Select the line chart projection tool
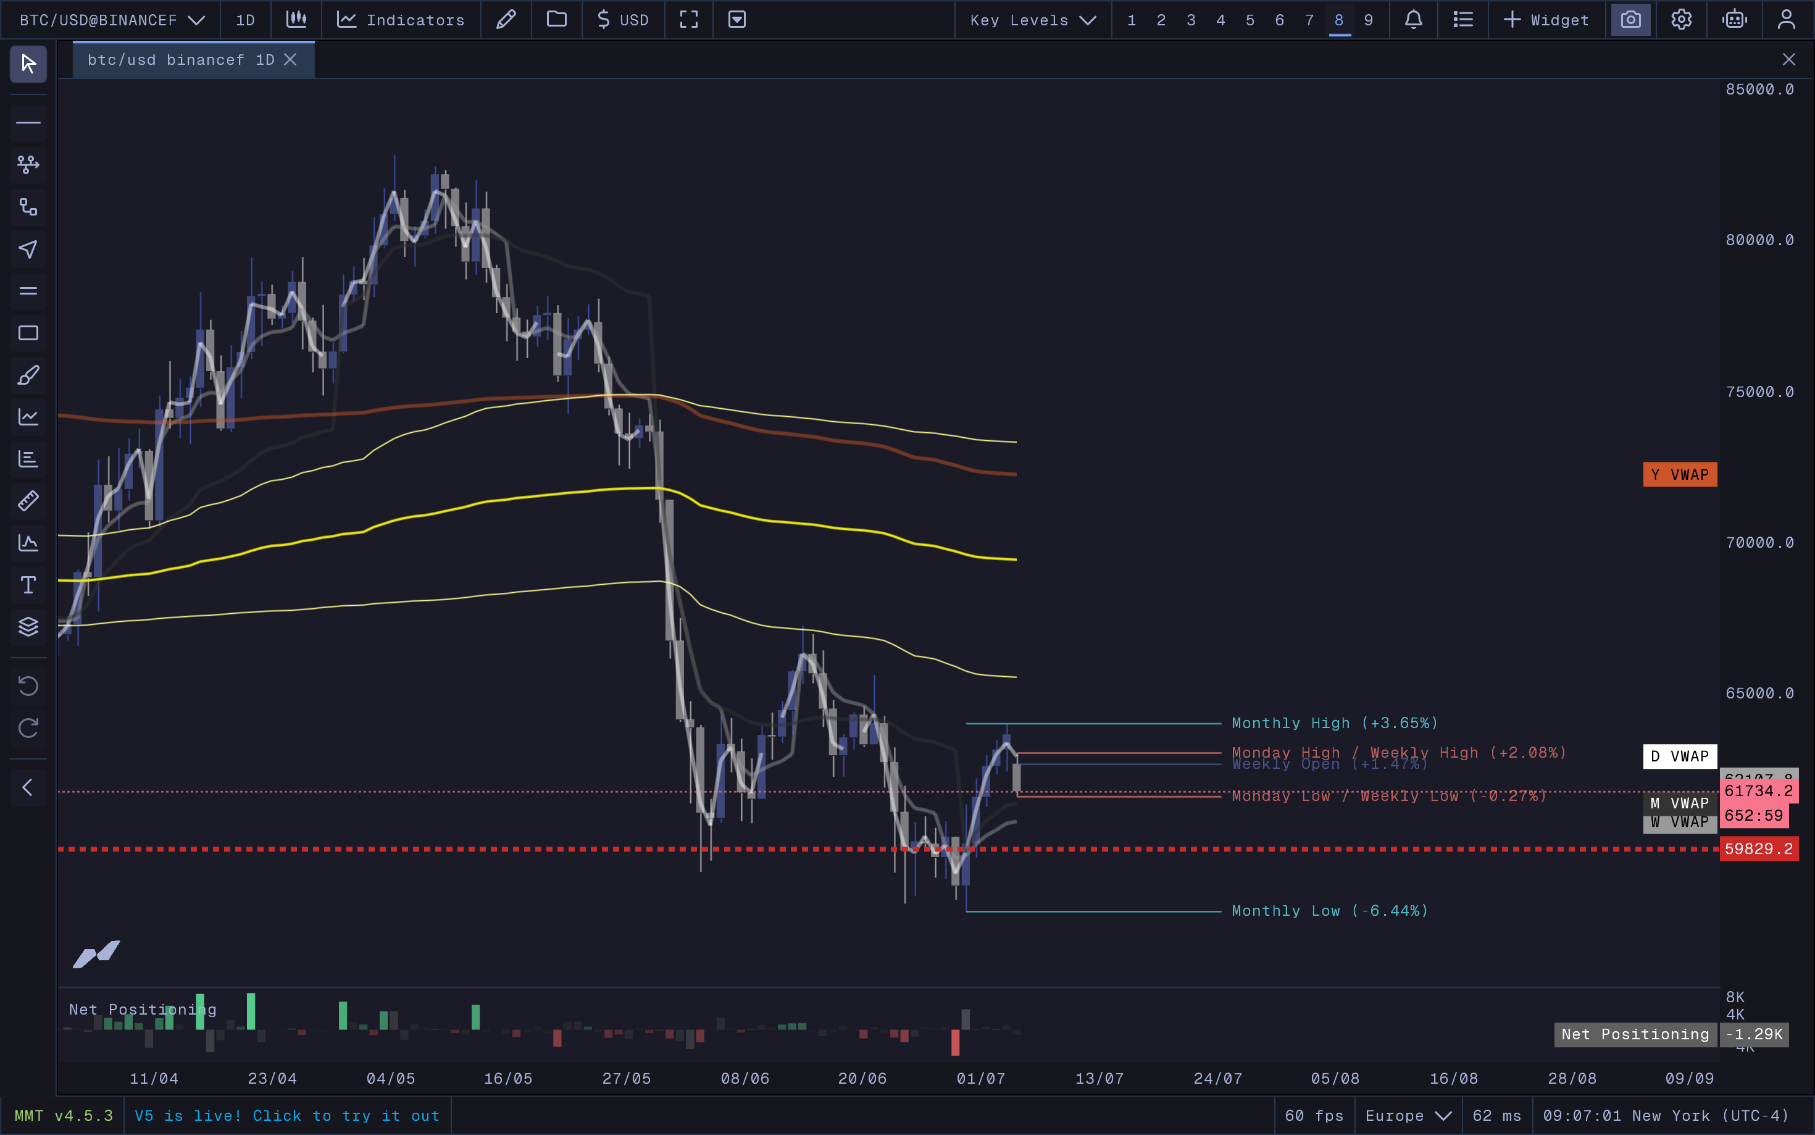The image size is (1815, 1135). 28,417
